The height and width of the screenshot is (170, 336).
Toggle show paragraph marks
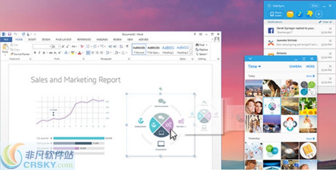point(127,47)
